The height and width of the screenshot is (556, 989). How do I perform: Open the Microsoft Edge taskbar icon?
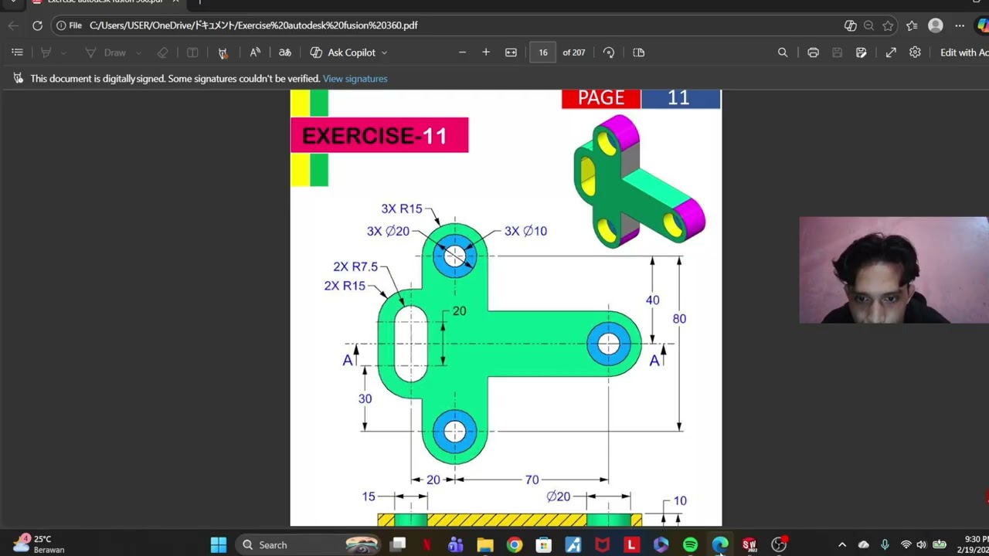coord(720,545)
